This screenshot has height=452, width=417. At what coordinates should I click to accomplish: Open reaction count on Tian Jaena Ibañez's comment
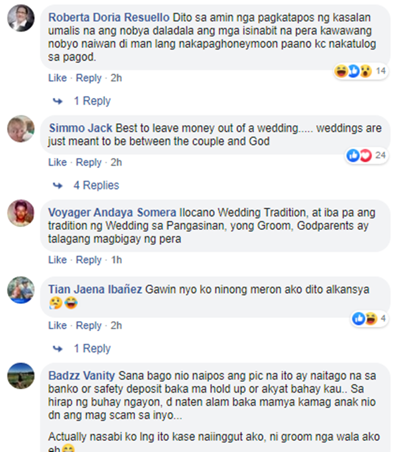[369, 318]
